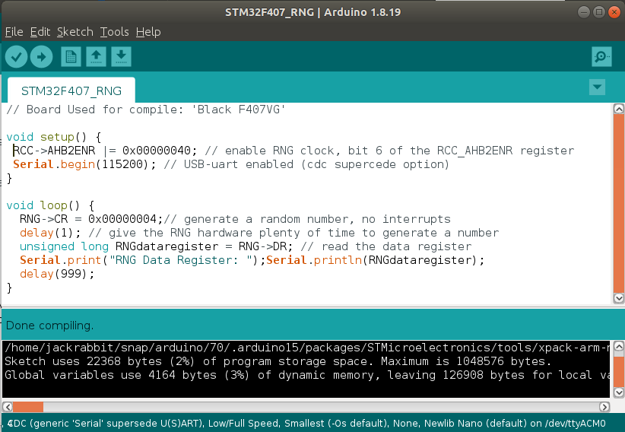
Task: Click the console scroll up arrow
Action: 619,346
